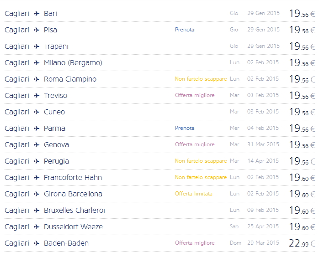
Task: Click the airplane icon beside Roma Ciampino
Action: pyautogui.click(x=37, y=79)
